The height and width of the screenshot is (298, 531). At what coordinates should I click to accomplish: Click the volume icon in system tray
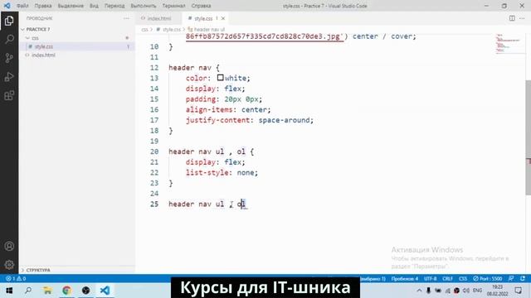(x=466, y=291)
